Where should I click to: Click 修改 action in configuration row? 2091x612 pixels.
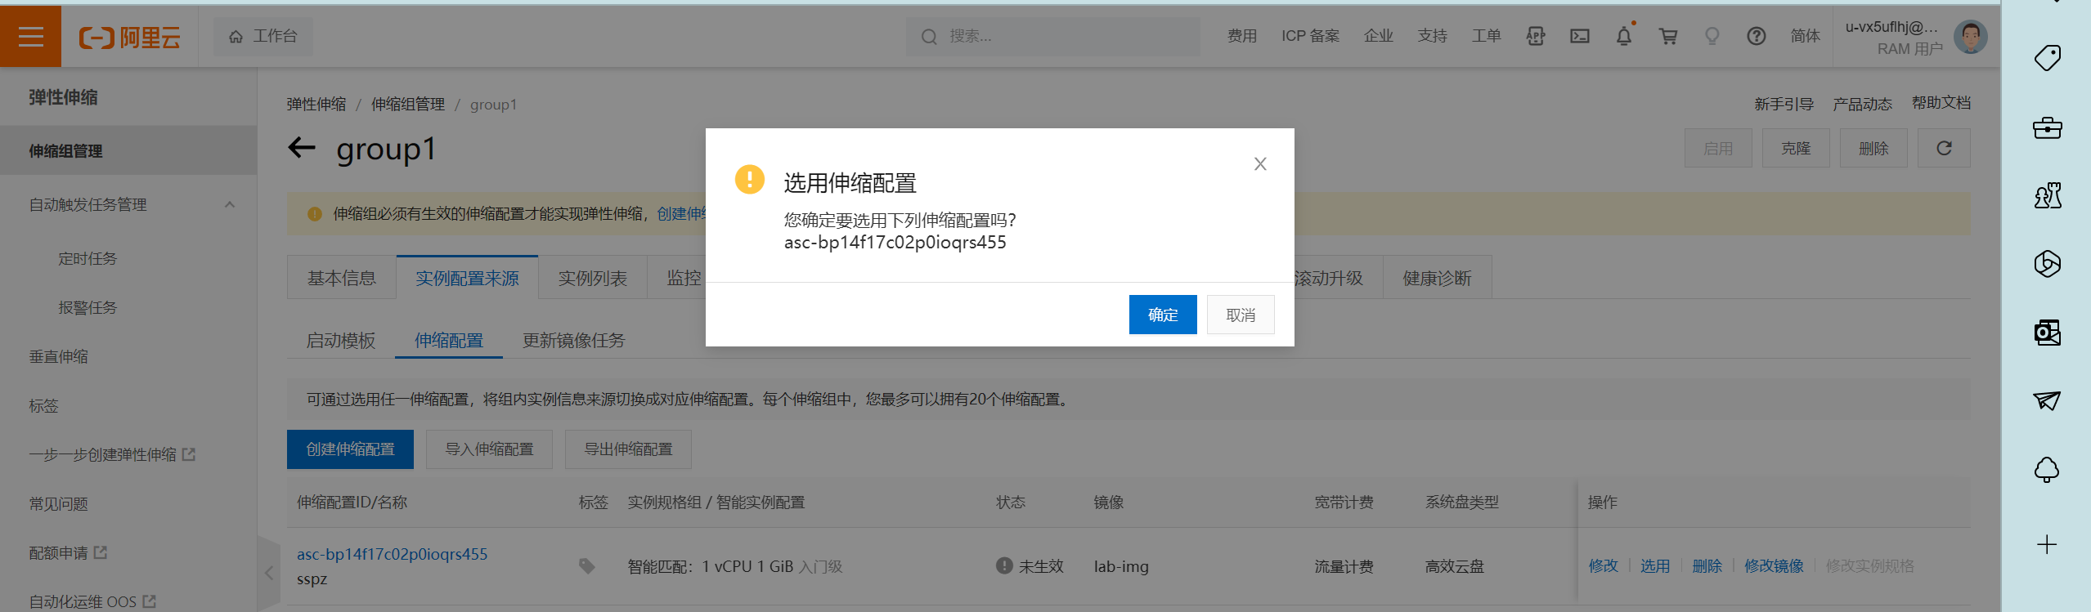(x=1603, y=565)
